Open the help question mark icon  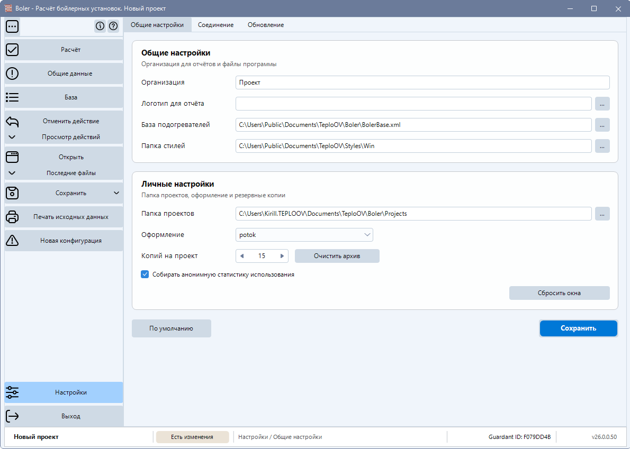click(114, 26)
